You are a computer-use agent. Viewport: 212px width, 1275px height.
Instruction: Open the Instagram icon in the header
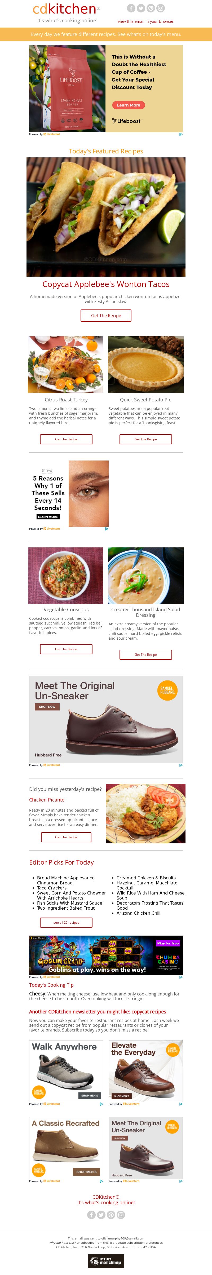tap(161, 8)
